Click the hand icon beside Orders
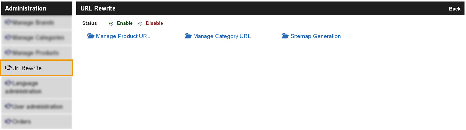Viewport: 466px width, 130px height. [x=8, y=122]
